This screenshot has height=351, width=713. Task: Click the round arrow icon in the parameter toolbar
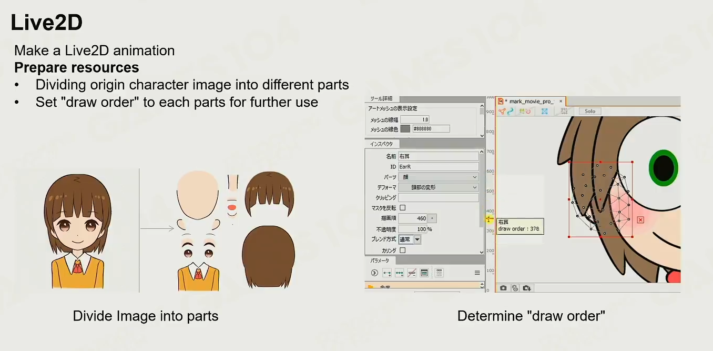374,273
